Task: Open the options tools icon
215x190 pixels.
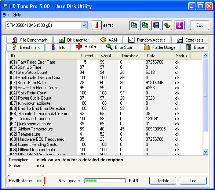Action: pos(167,25)
